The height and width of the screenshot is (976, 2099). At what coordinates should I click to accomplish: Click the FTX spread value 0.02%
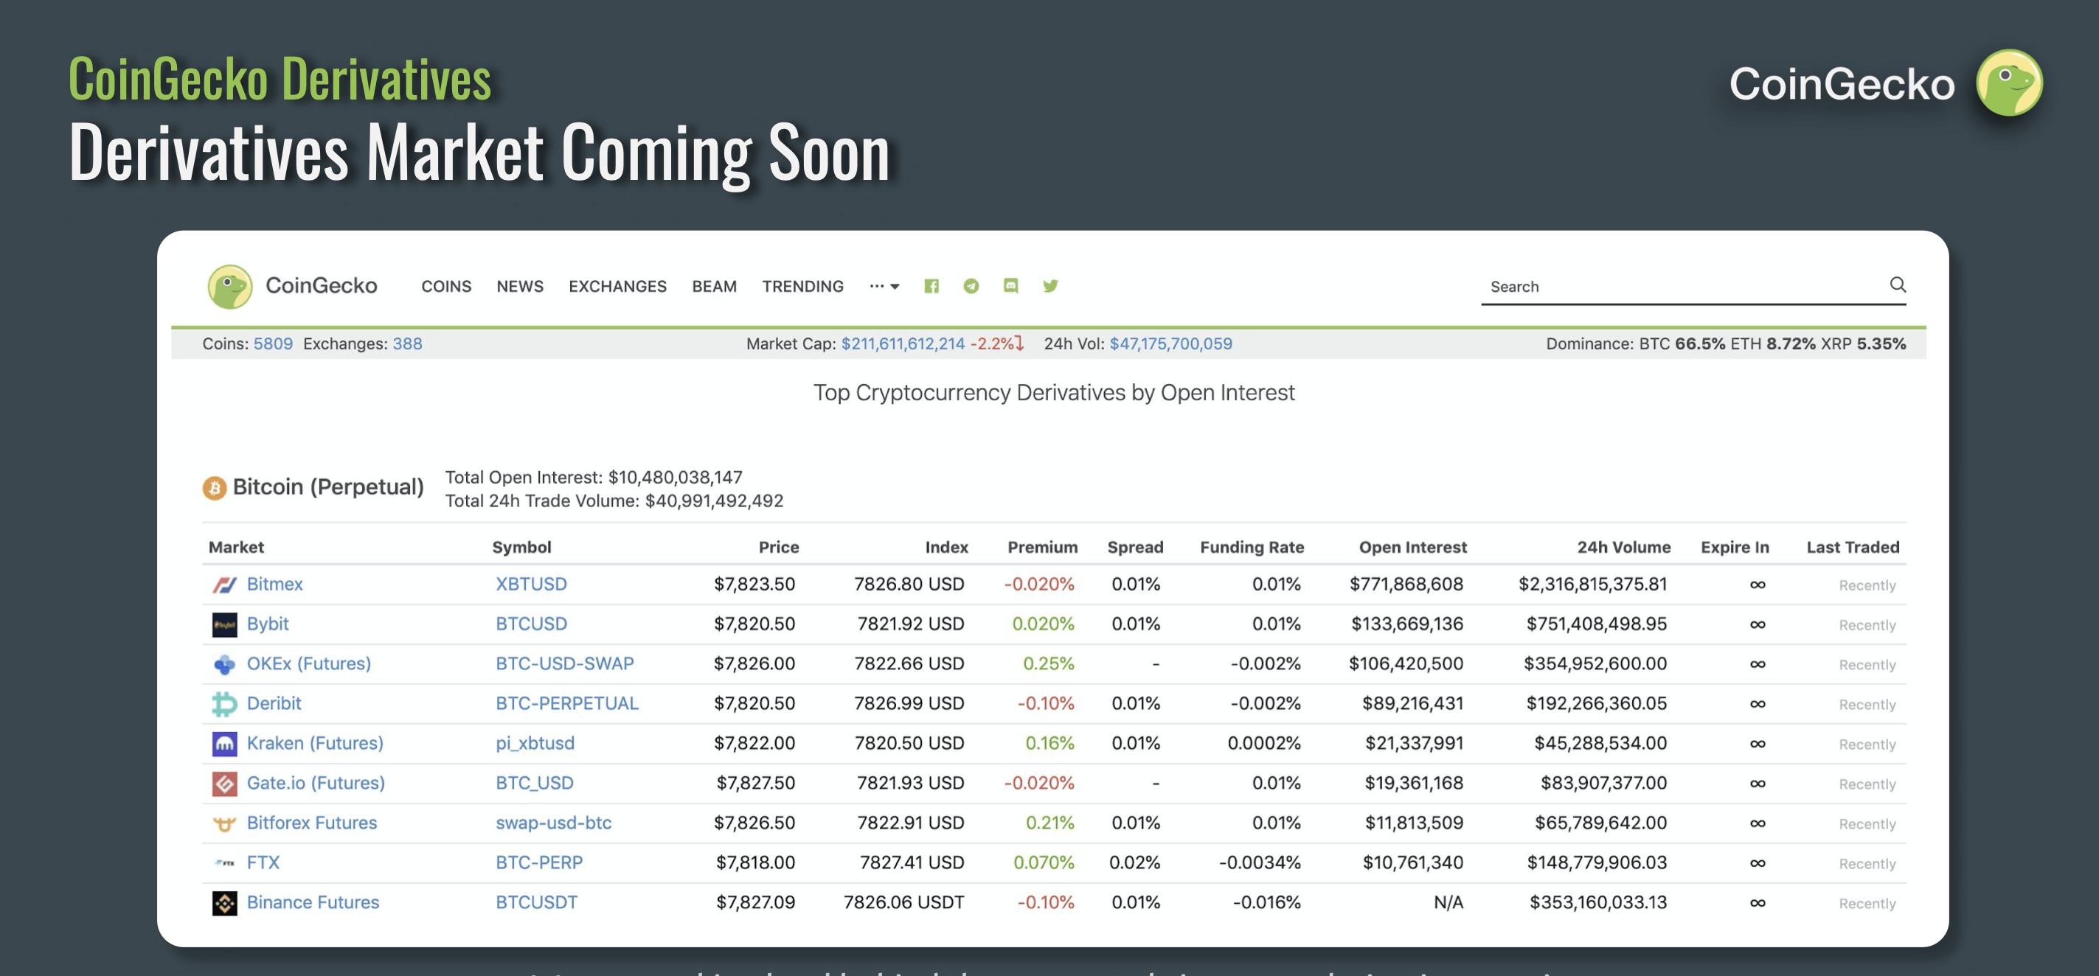point(1134,862)
